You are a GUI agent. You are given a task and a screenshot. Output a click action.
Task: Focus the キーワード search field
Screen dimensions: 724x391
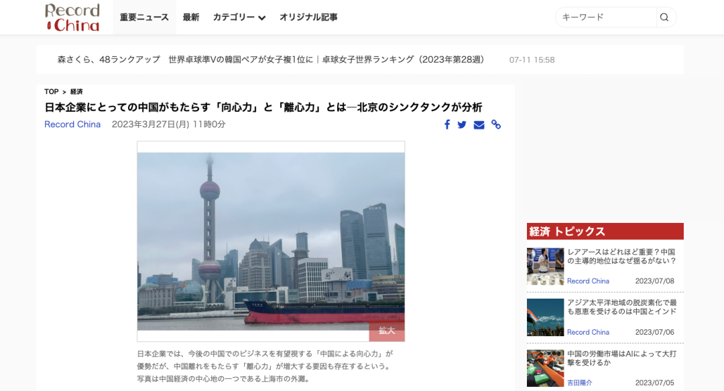606,17
